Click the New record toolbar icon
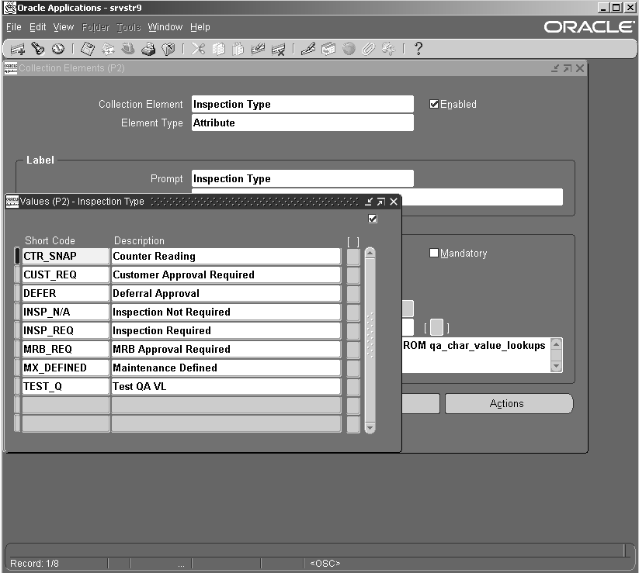 click(x=18, y=50)
